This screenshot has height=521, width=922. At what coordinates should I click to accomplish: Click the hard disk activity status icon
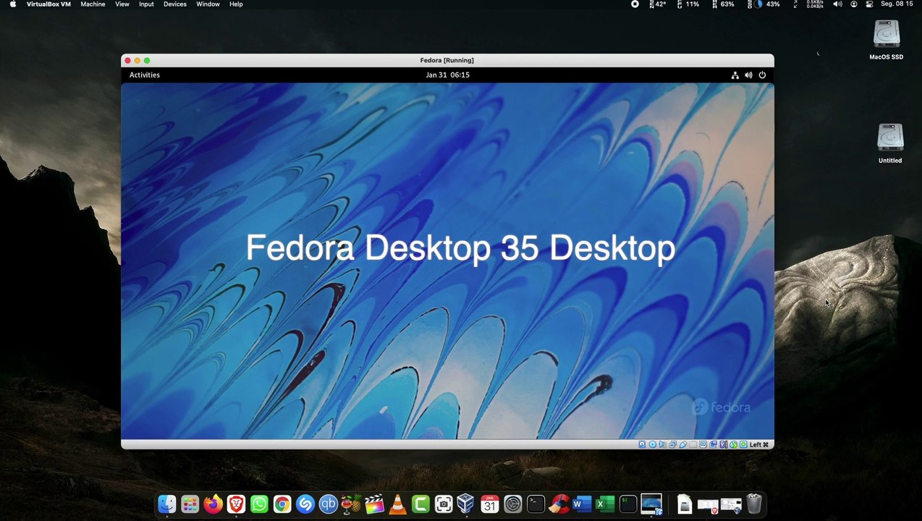pos(642,444)
